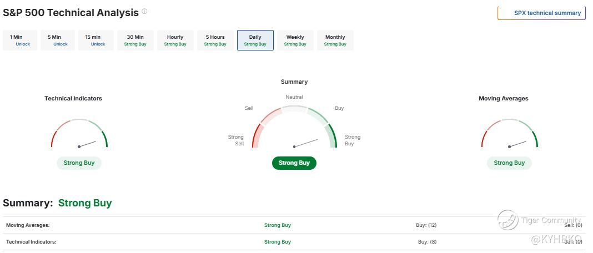Select the 5 Min timeframe tab
This screenshot has height=253, width=593.
[x=58, y=40]
